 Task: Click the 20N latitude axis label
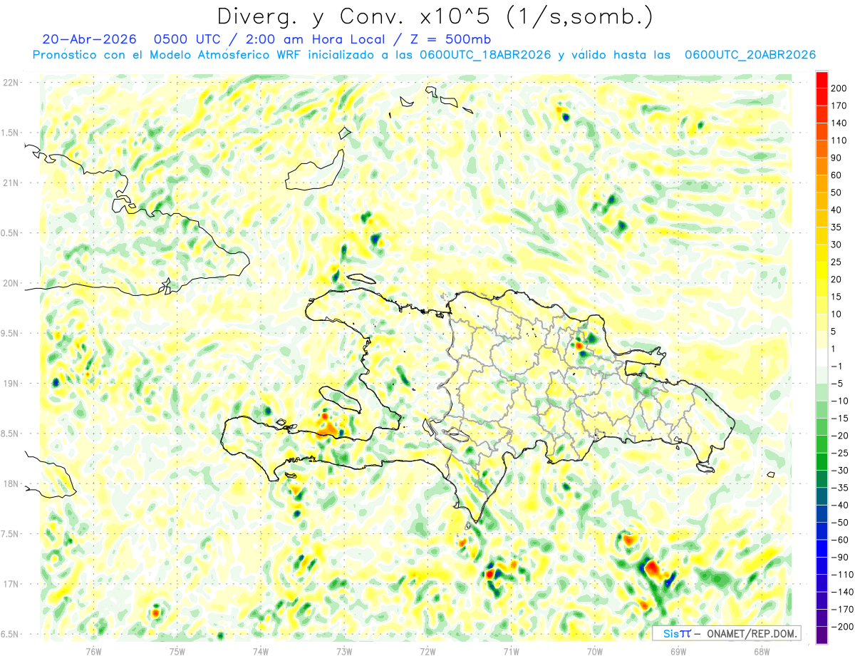tap(11, 283)
